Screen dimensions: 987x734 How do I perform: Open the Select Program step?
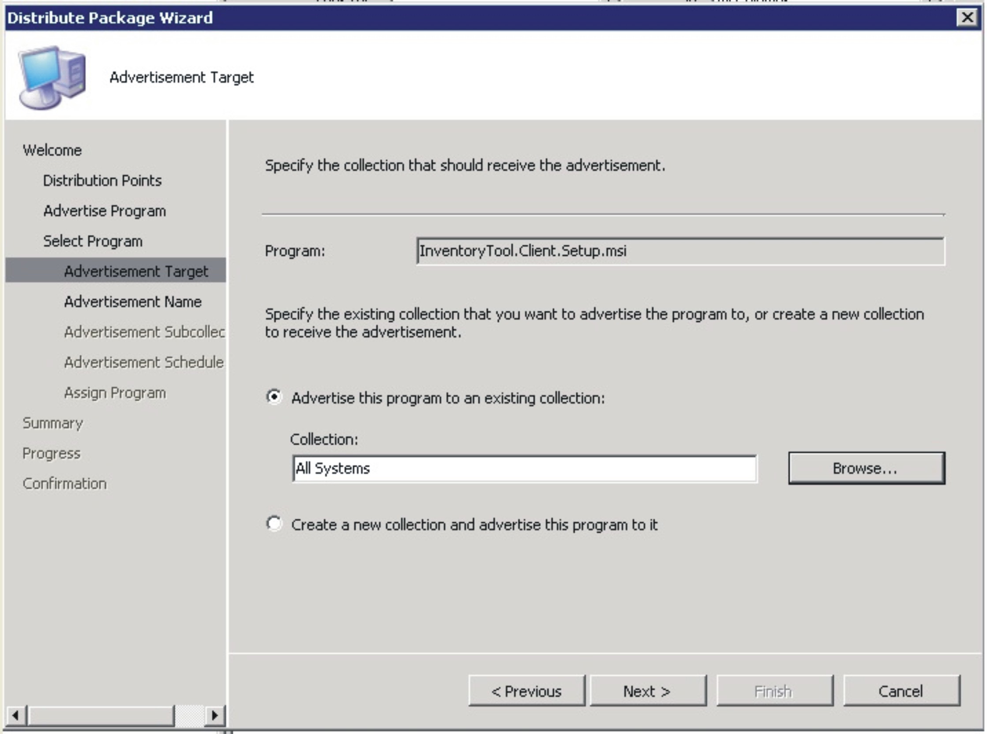point(93,241)
